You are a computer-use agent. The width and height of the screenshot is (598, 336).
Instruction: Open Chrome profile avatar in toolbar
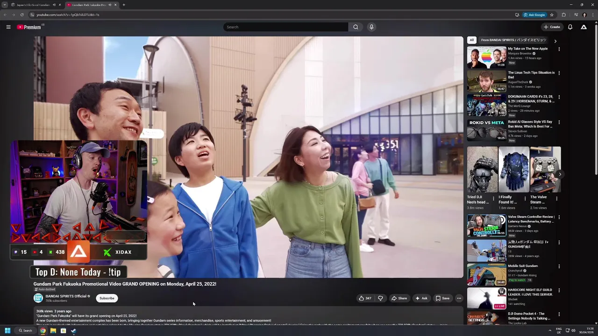click(x=584, y=15)
